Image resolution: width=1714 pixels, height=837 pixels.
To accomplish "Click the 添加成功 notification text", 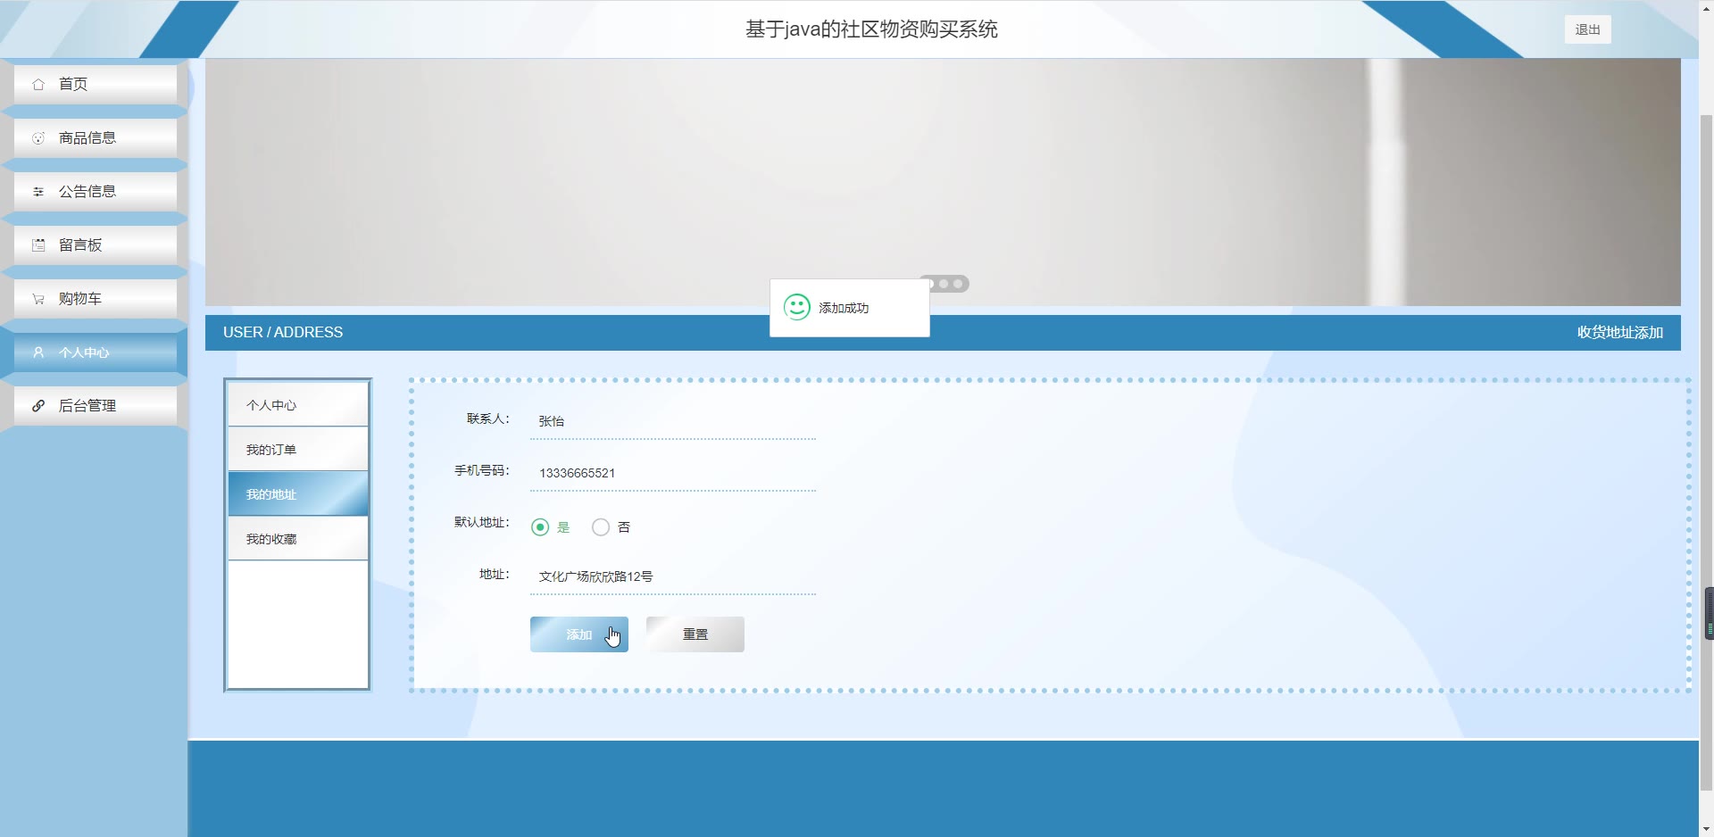I will click(x=844, y=308).
